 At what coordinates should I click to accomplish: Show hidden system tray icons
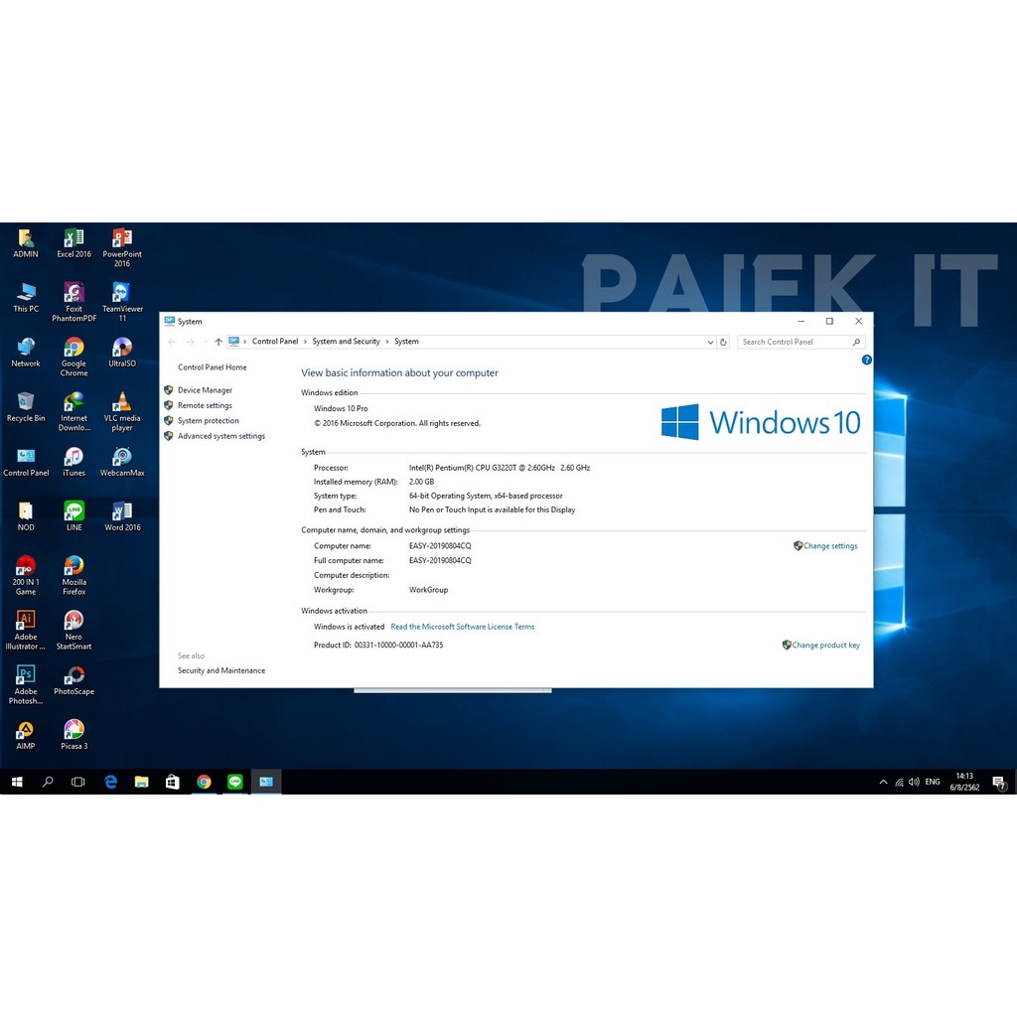pos(883,782)
